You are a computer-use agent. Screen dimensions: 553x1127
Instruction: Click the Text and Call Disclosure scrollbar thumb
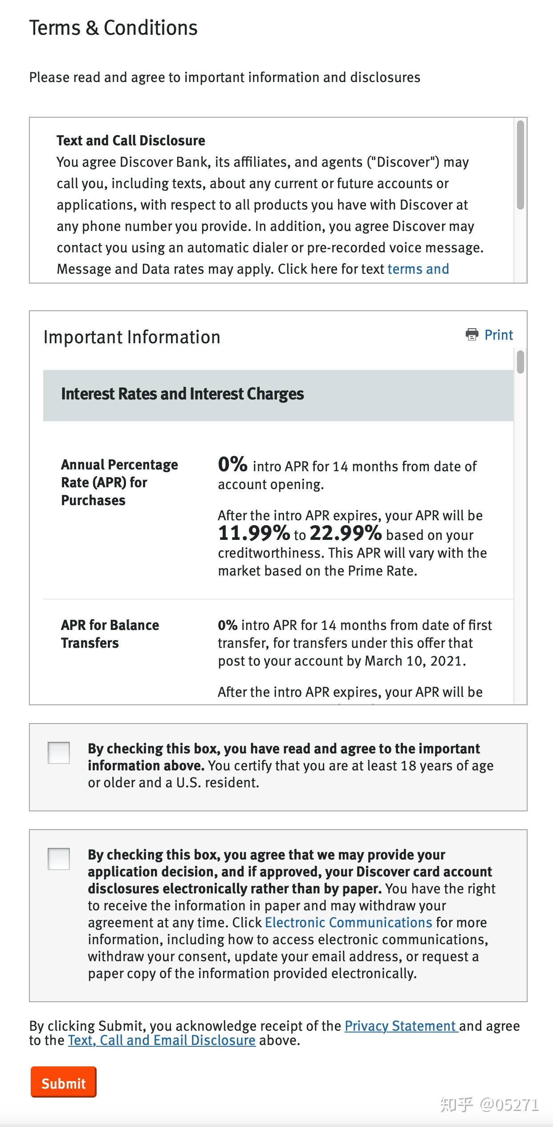(520, 165)
